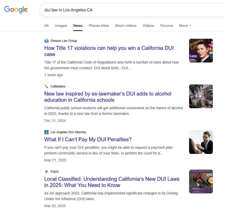
Task: Click the Patch favicon icon
Action: [x=46, y=172]
